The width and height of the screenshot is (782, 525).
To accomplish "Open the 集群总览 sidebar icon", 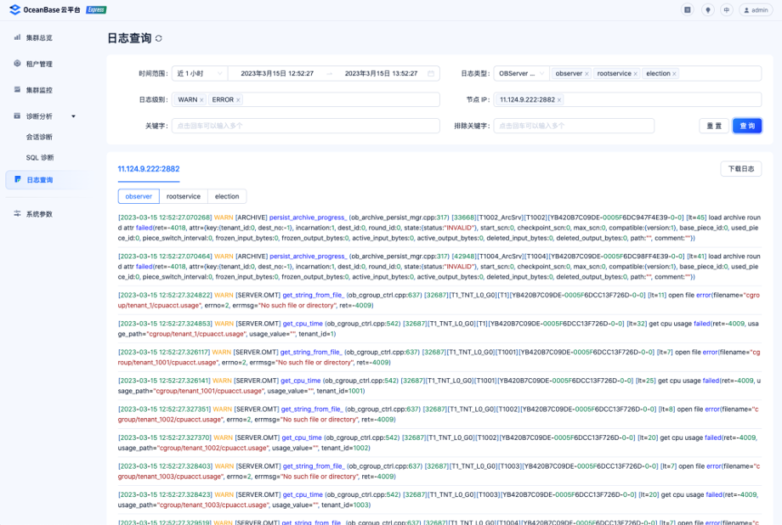I will click(x=18, y=37).
